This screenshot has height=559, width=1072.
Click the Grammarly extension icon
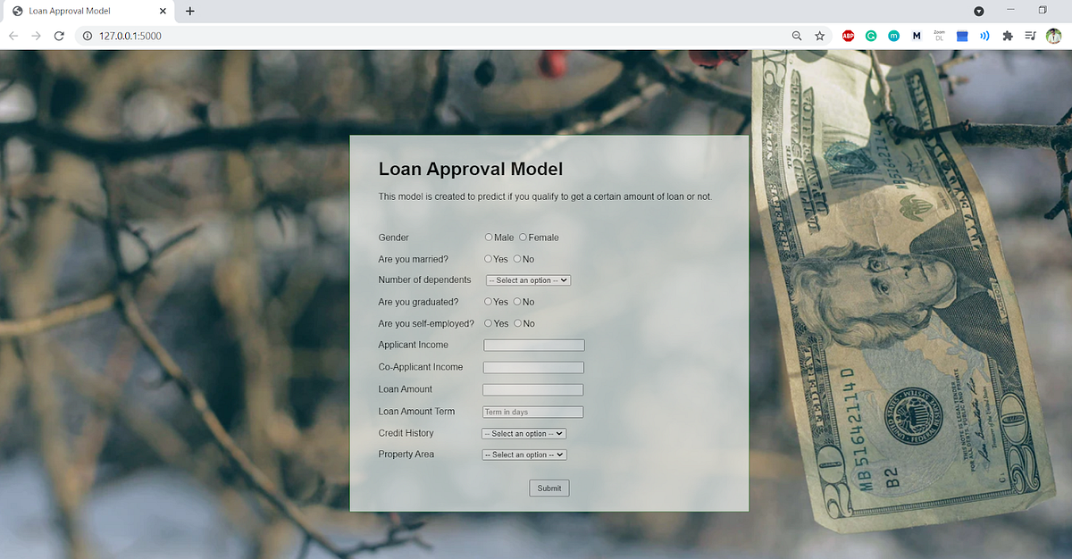[x=871, y=36]
